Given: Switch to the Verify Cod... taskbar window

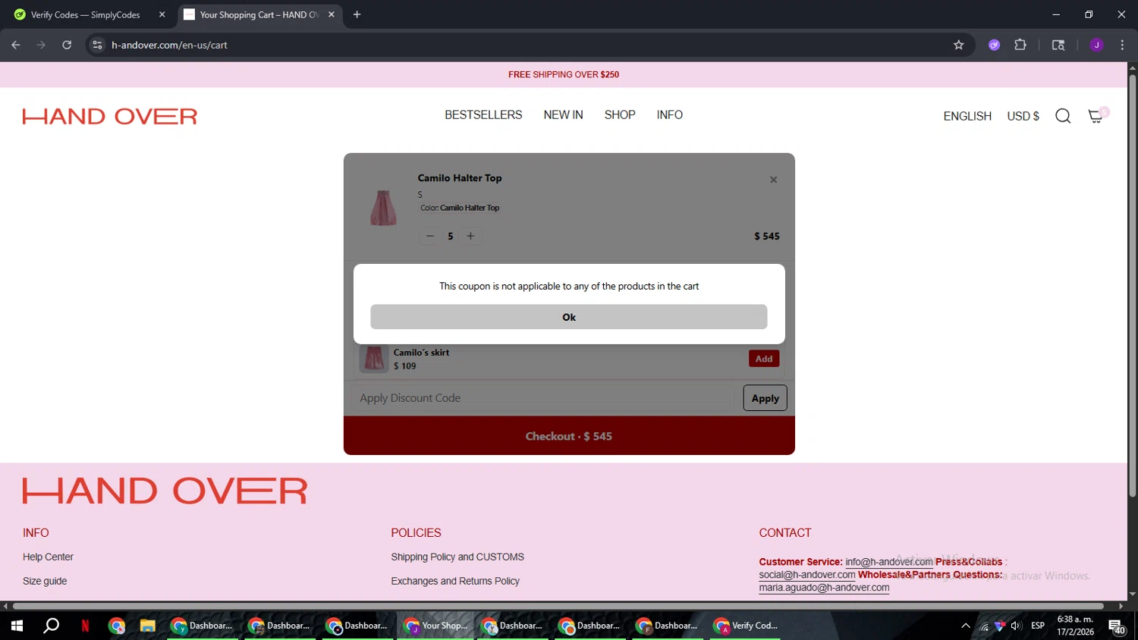Looking at the screenshot, I should click(746, 626).
